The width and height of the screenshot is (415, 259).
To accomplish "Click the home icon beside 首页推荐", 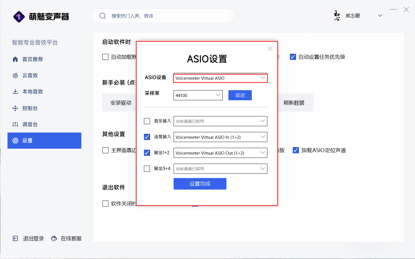I will (x=15, y=59).
